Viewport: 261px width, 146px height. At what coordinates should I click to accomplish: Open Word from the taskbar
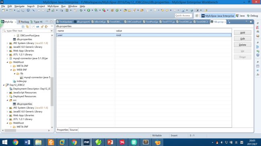27,142
